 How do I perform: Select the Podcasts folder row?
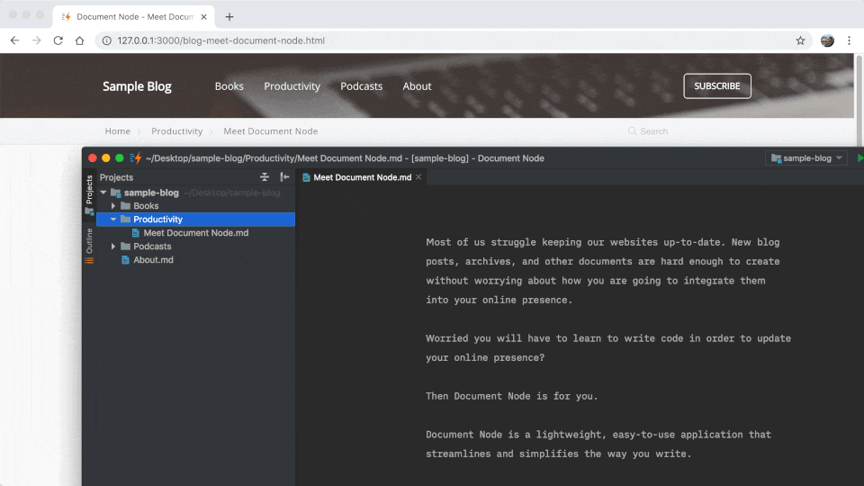tap(195, 247)
